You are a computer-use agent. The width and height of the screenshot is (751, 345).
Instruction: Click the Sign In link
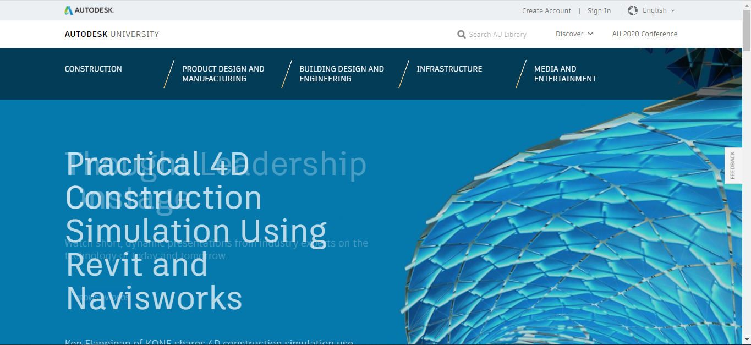[x=599, y=11]
